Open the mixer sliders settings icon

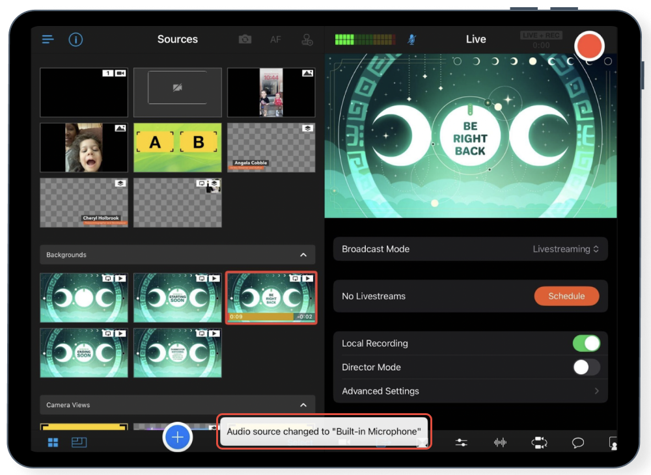(461, 442)
